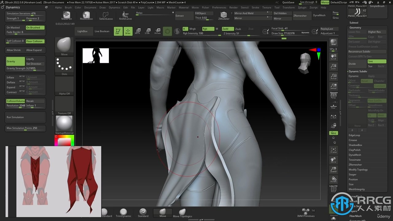Click the Frame mesh icon
The height and width of the screenshot is (221, 393).
click(333, 150)
